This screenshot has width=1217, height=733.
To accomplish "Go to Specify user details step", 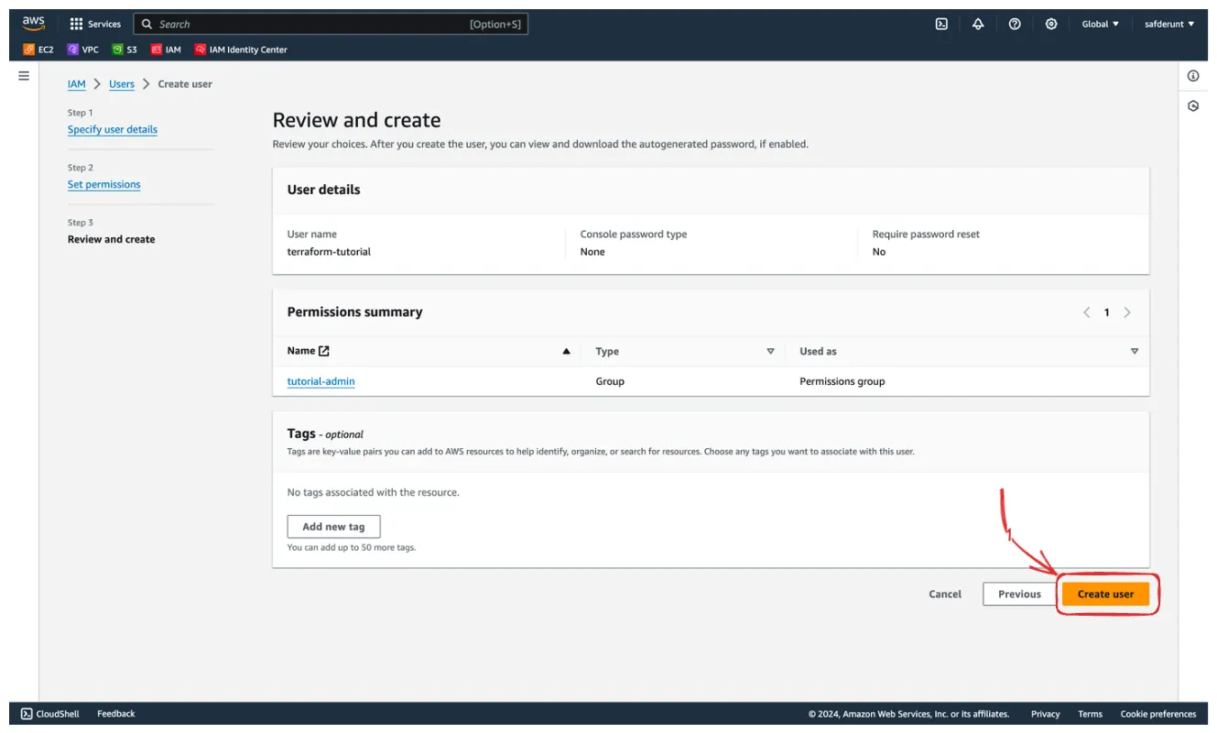I will coord(113,129).
